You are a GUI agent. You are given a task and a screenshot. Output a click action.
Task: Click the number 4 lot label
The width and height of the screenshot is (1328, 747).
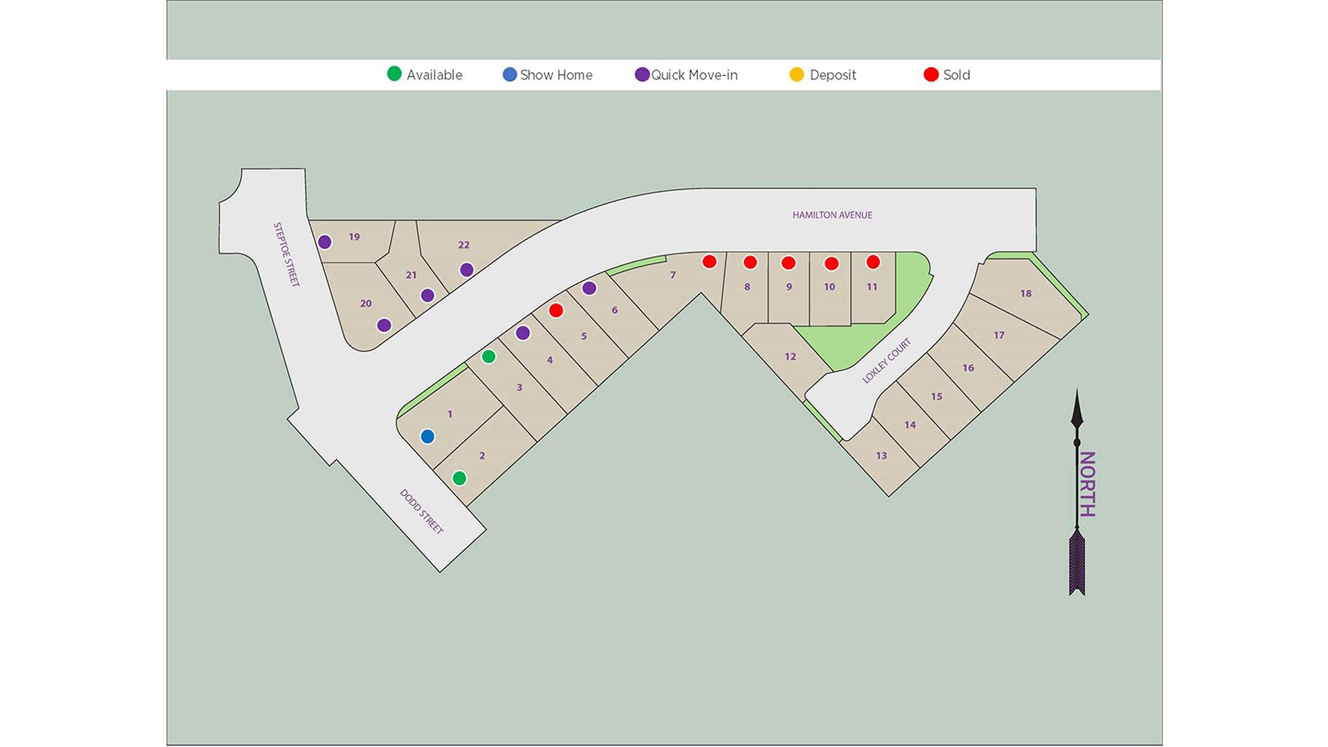click(550, 360)
